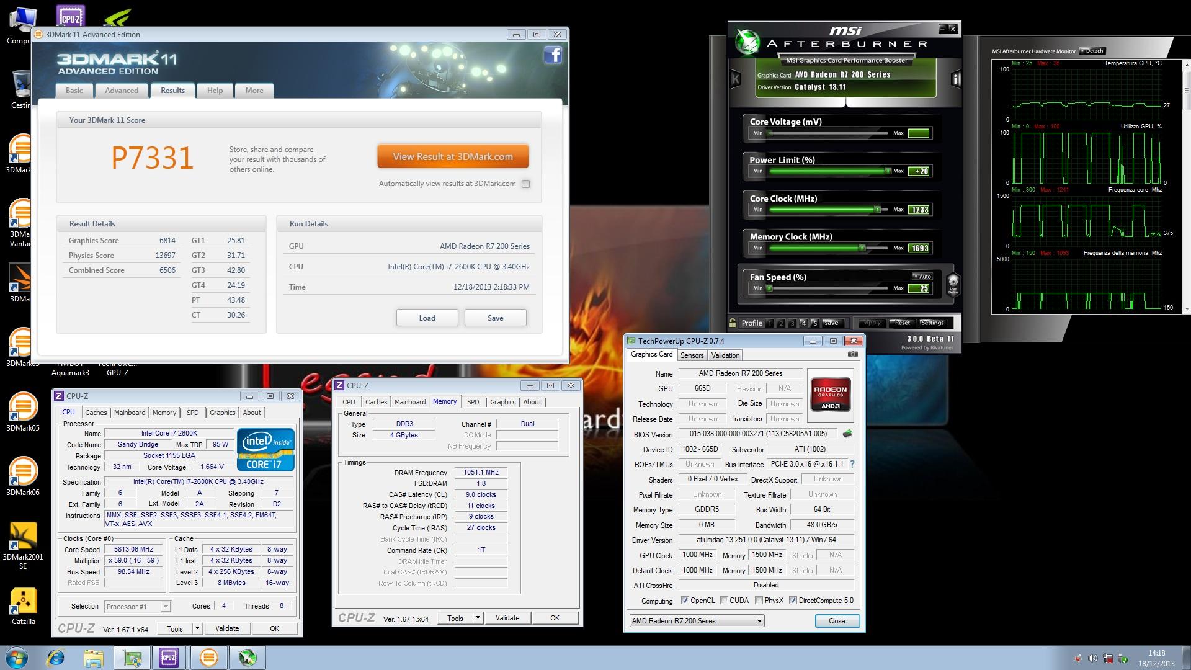Screen dimensions: 1191x670
Task: Expand the Tools arrow in CPU-Z Memory window
Action: pos(478,618)
